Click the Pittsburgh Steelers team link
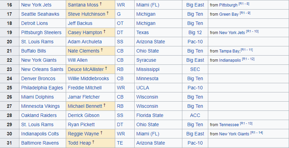Image resolution: width=289 pixels, height=148 pixels. [41, 33]
